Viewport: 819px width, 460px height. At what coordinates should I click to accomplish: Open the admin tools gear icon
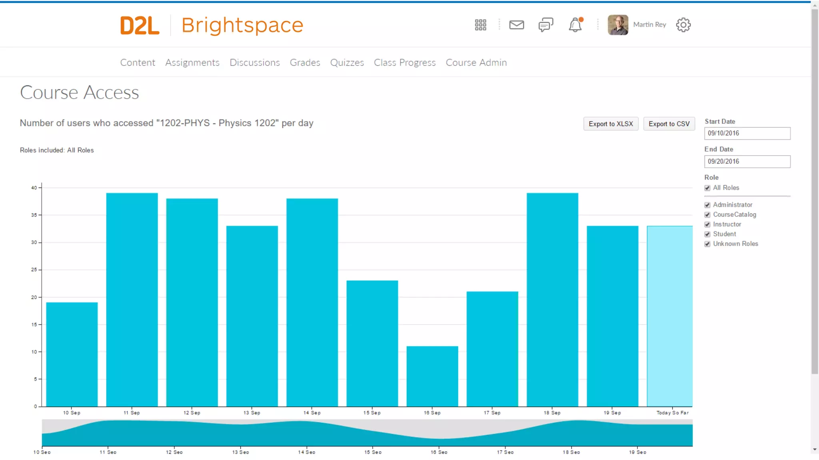[683, 25]
